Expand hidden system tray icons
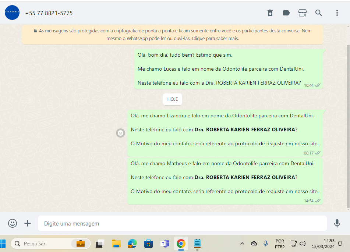Screen dimensions: 350x252 point(242,244)
